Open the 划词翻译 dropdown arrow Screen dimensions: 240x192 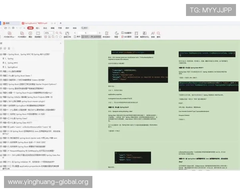coord(132,33)
